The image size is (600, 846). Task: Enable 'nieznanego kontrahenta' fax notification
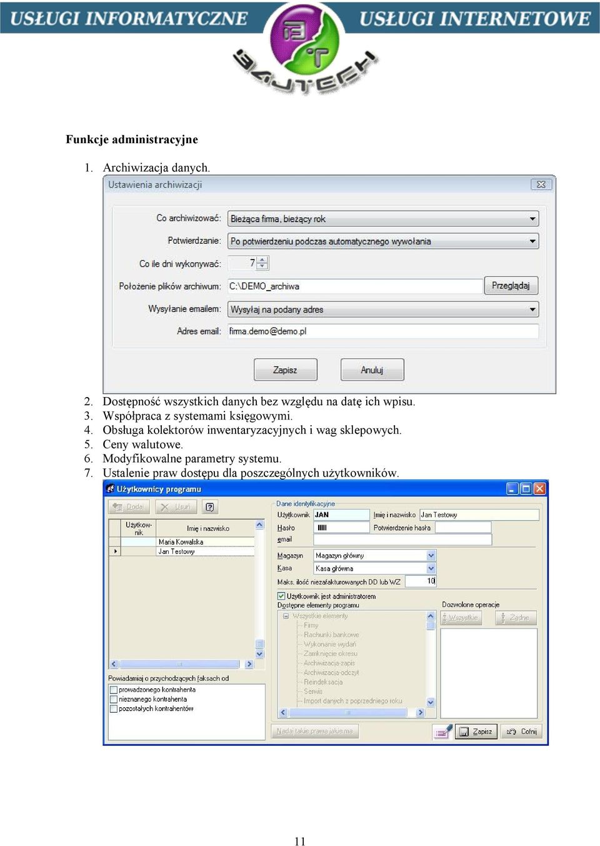point(114,699)
